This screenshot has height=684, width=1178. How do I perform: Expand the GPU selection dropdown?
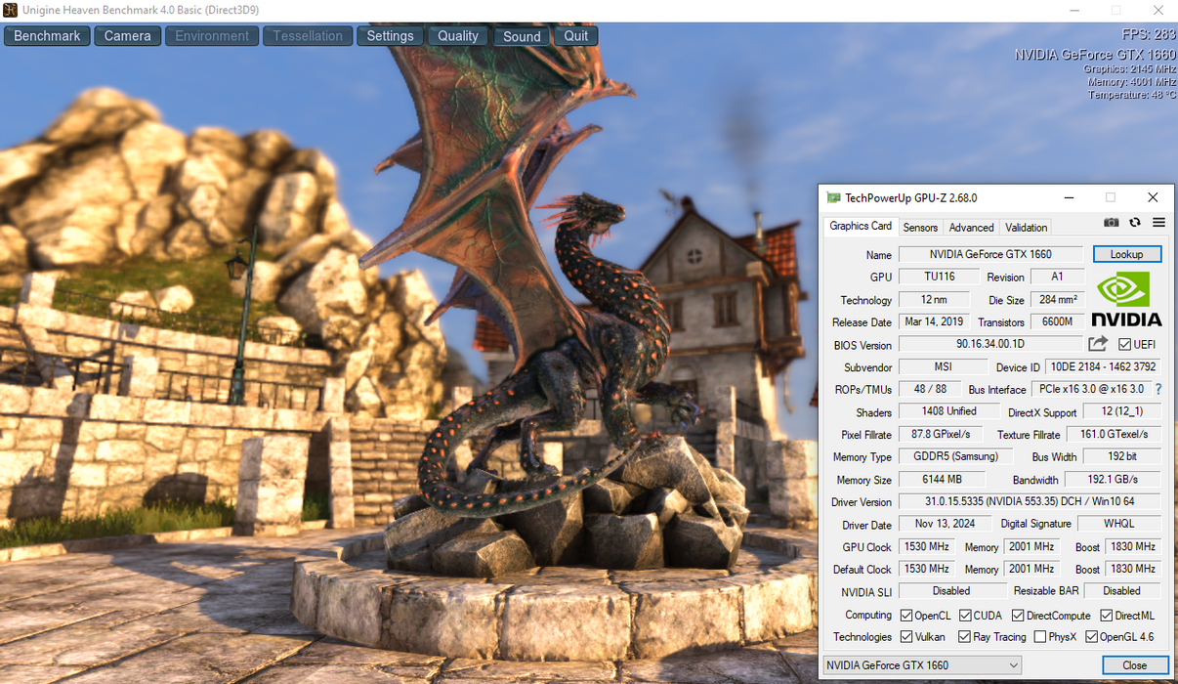tap(1013, 665)
